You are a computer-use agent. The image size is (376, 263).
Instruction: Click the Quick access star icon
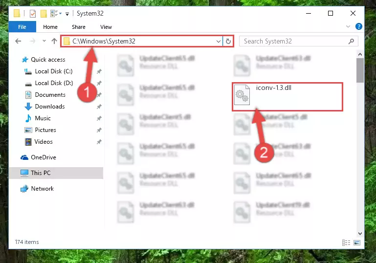coord(25,60)
